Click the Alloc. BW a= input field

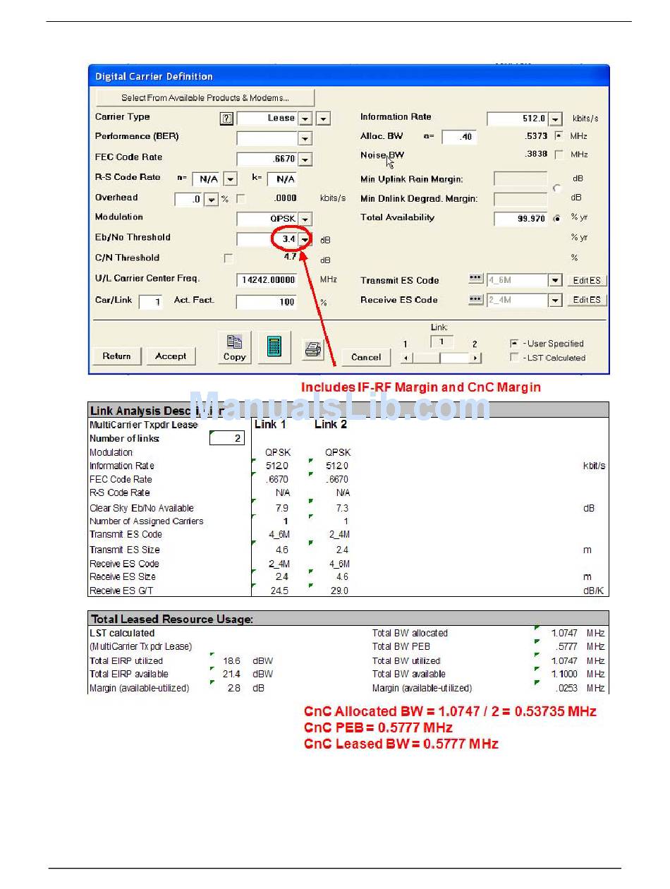(x=459, y=137)
